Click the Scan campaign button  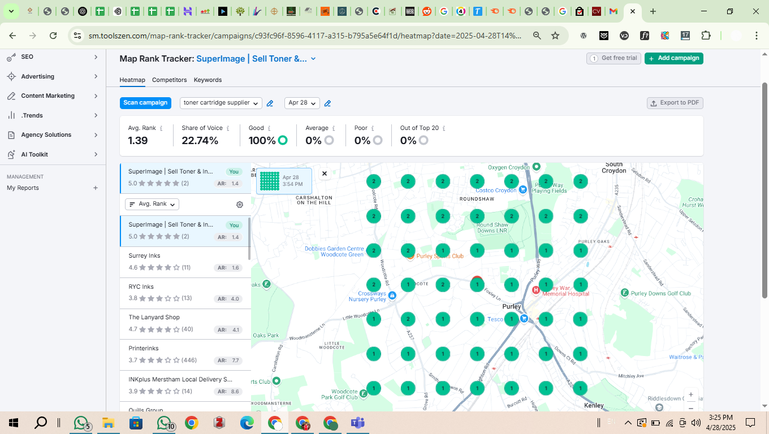tap(145, 103)
